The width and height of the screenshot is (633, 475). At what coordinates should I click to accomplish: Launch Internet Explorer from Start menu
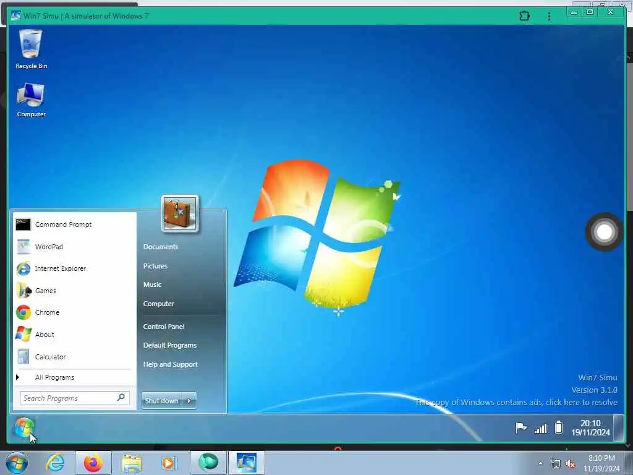(x=75, y=268)
